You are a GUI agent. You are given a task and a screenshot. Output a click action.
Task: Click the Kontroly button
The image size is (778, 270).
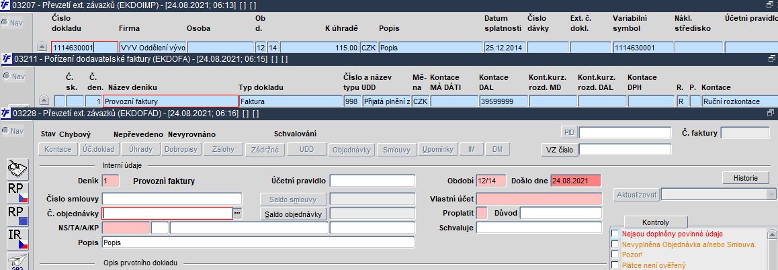656,222
